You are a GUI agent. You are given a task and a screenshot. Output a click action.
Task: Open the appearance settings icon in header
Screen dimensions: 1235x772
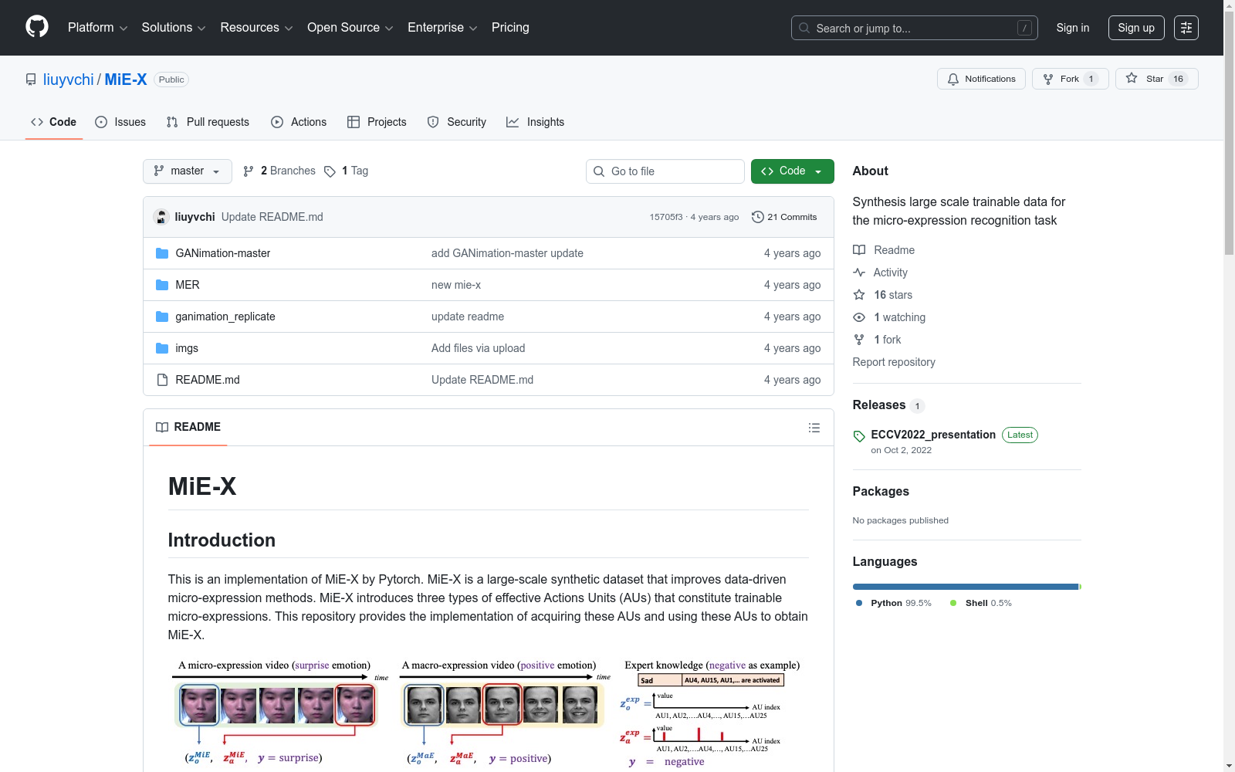(x=1186, y=28)
